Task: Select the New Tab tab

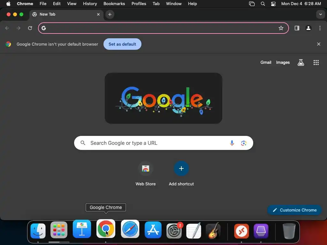Action: click(x=66, y=14)
